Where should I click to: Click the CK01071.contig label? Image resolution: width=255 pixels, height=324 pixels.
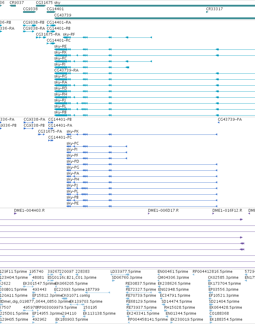click(76, 295)
